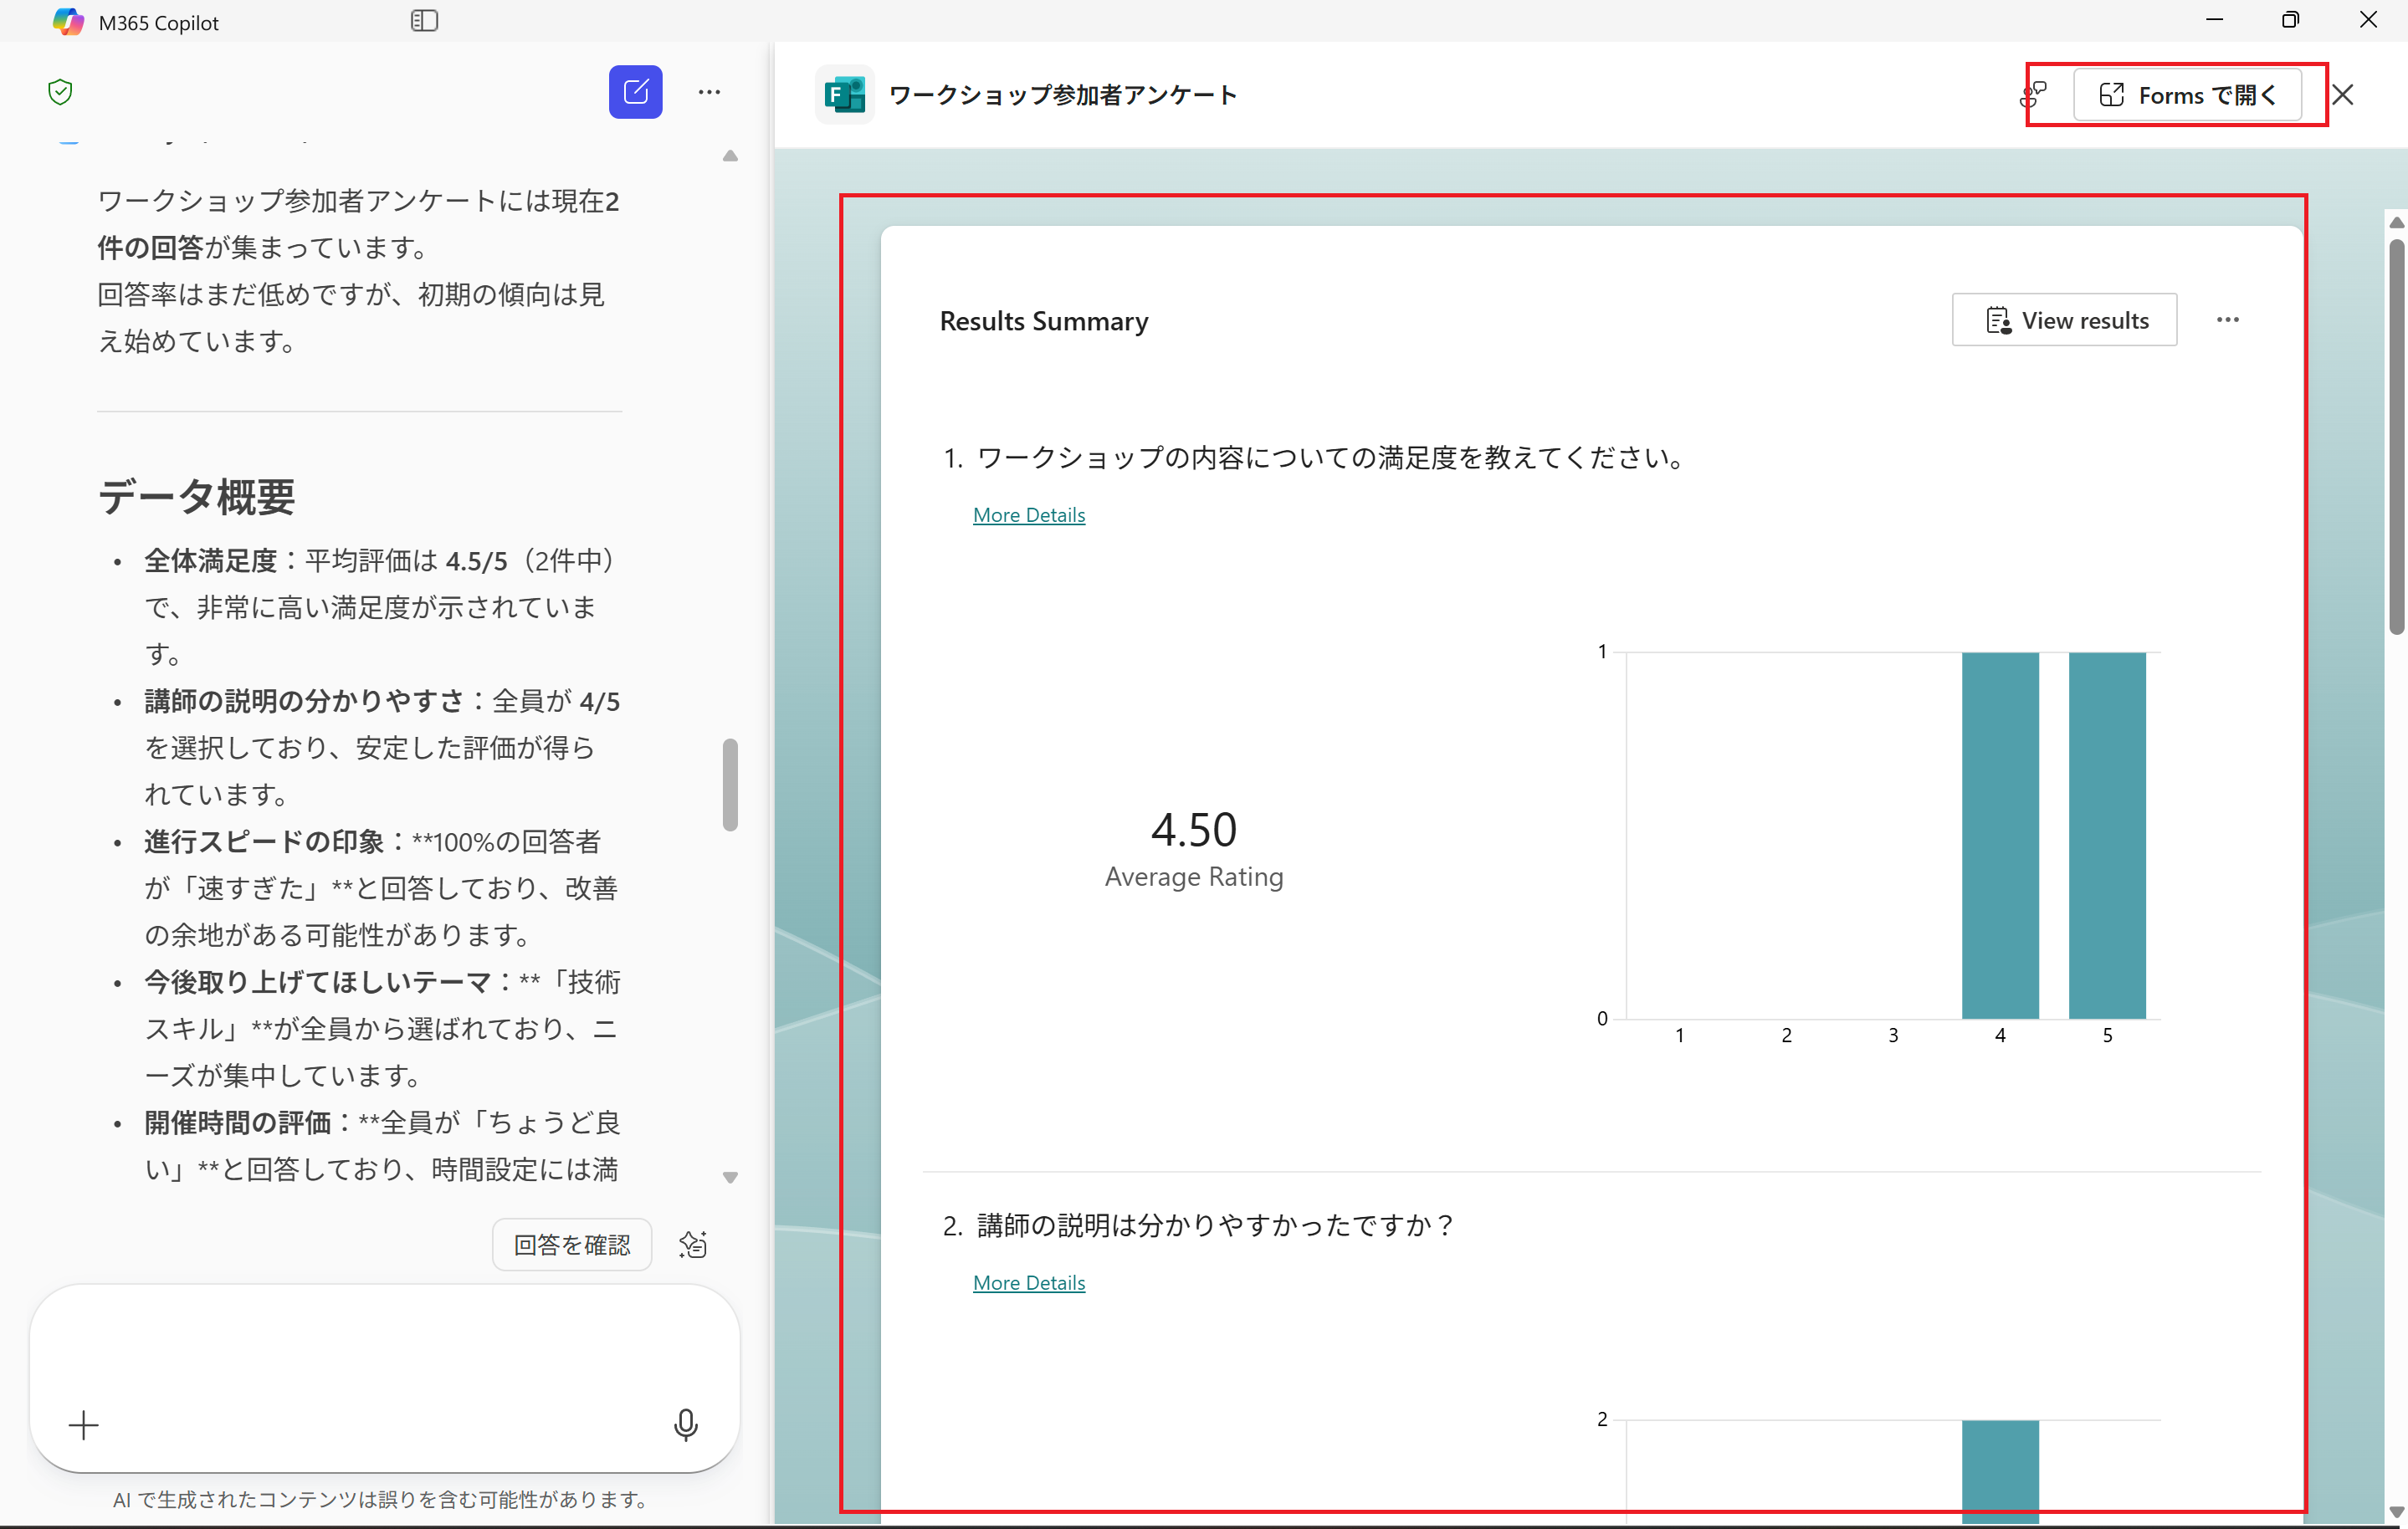The image size is (2408, 1529).
Task: Click the View results clipboard icon
Action: (x=1999, y=320)
